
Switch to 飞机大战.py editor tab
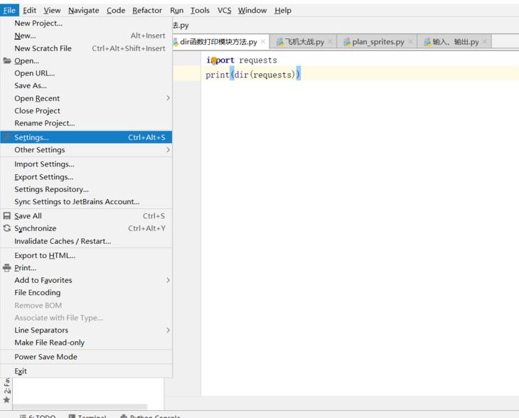[x=303, y=42]
